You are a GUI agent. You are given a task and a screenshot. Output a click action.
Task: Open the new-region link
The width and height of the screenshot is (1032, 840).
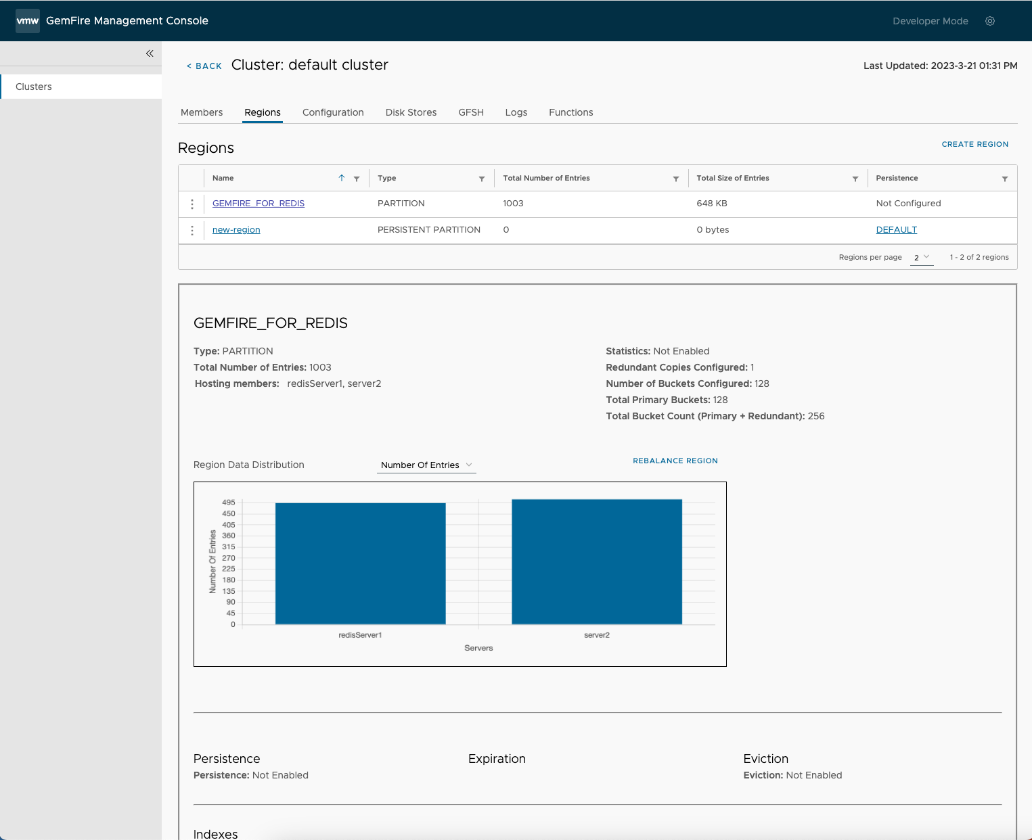tap(236, 230)
